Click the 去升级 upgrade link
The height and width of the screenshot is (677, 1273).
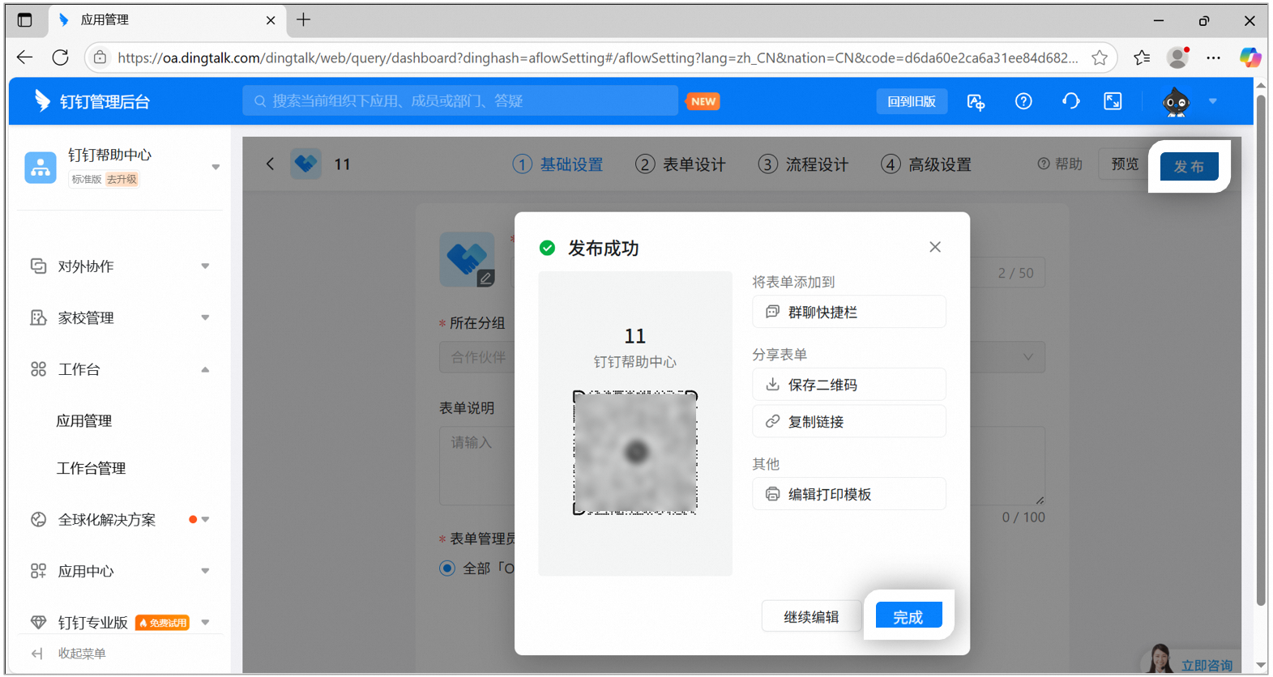point(122,179)
